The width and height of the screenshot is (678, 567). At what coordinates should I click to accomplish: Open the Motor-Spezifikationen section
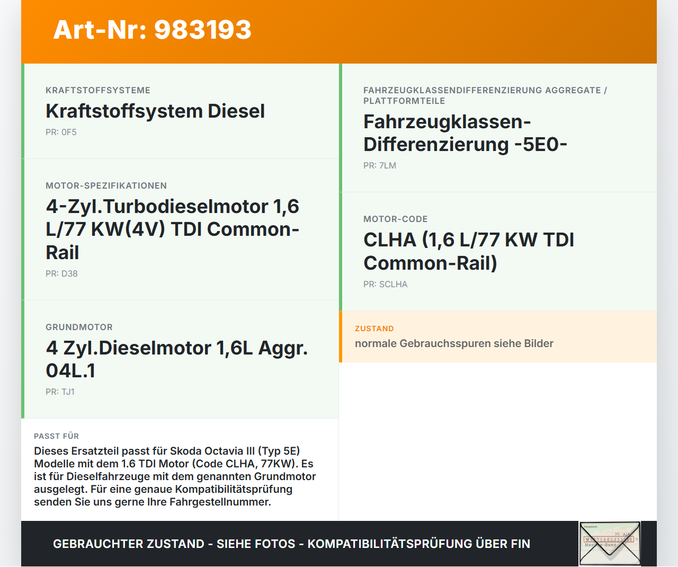pos(106,185)
